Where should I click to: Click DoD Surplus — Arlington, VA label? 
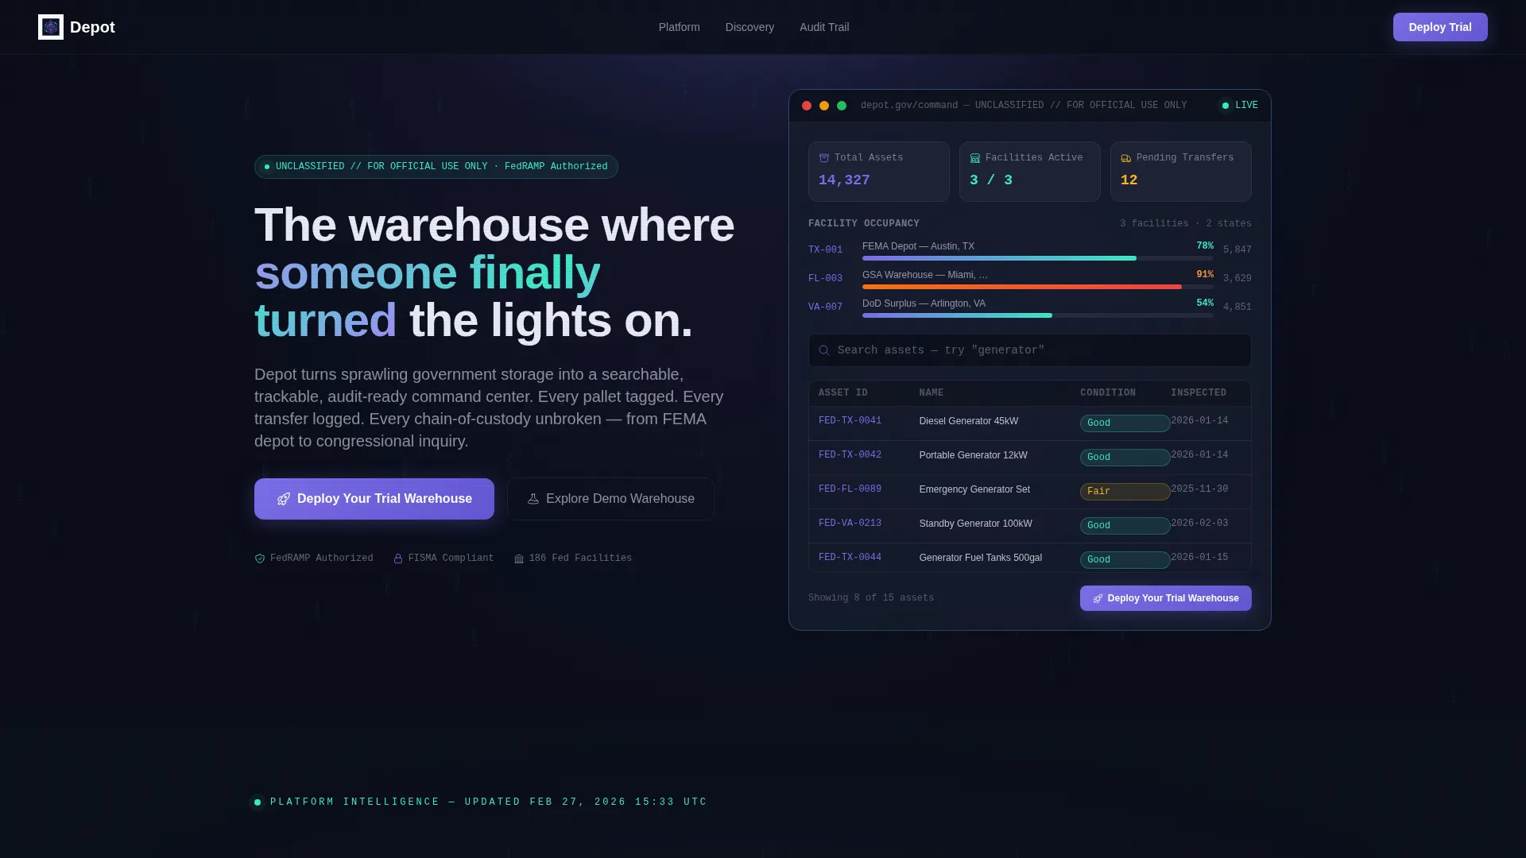coord(924,303)
